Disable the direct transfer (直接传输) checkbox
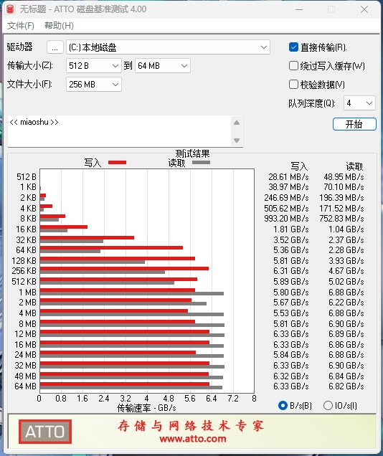This screenshot has width=383, height=456. (293, 47)
